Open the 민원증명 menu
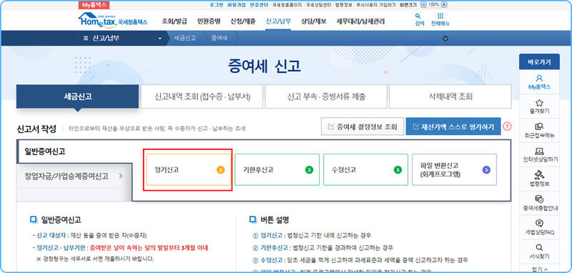572x273 pixels. tap(209, 21)
